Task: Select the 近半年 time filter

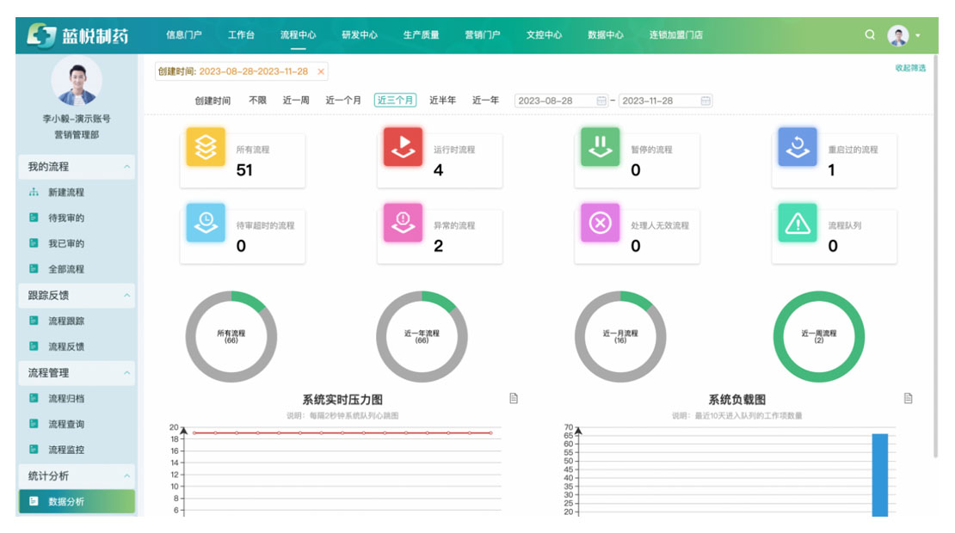Action: tap(443, 101)
